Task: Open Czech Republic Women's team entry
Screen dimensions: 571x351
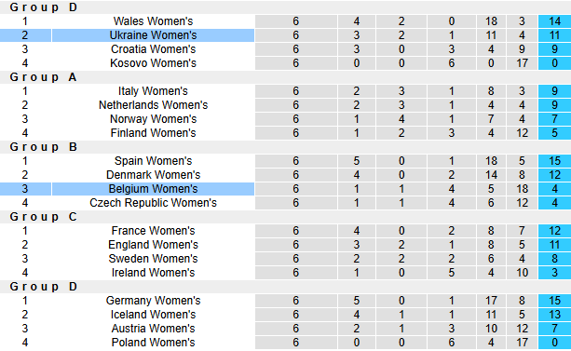Action: (x=153, y=203)
